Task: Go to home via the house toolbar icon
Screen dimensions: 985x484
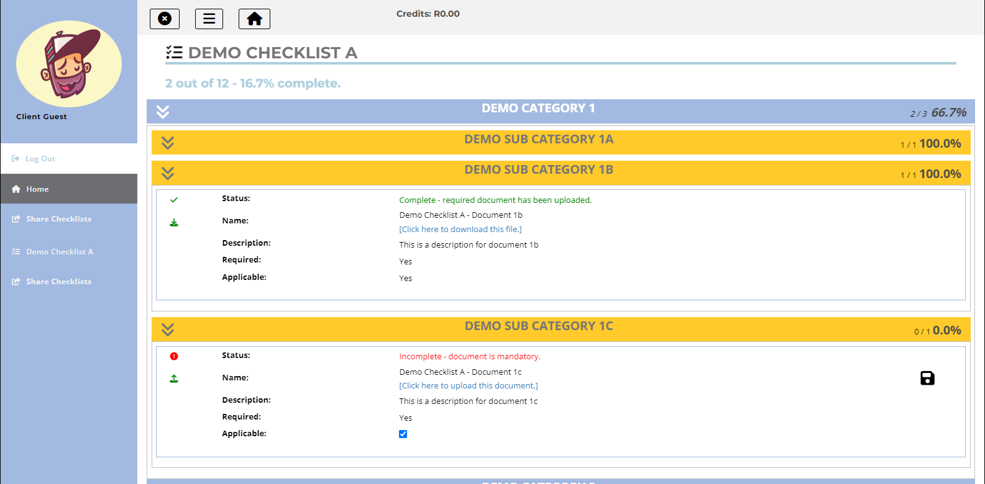Action: [254, 19]
